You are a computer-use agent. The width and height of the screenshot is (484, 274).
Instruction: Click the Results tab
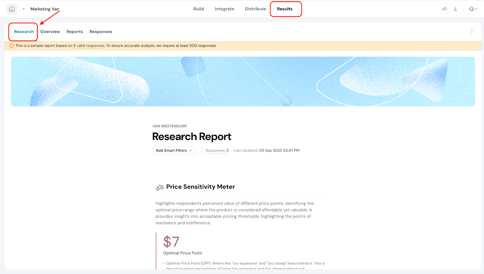coord(285,9)
